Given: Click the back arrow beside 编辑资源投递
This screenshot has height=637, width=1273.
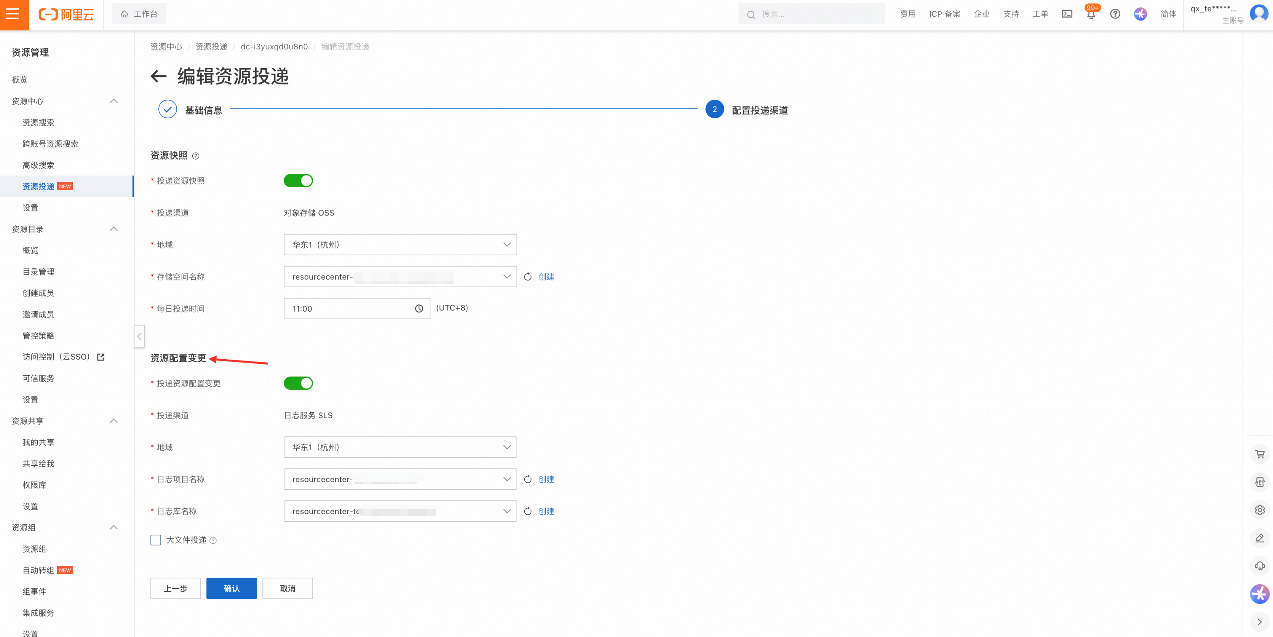Looking at the screenshot, I should [x=158, y=76].
